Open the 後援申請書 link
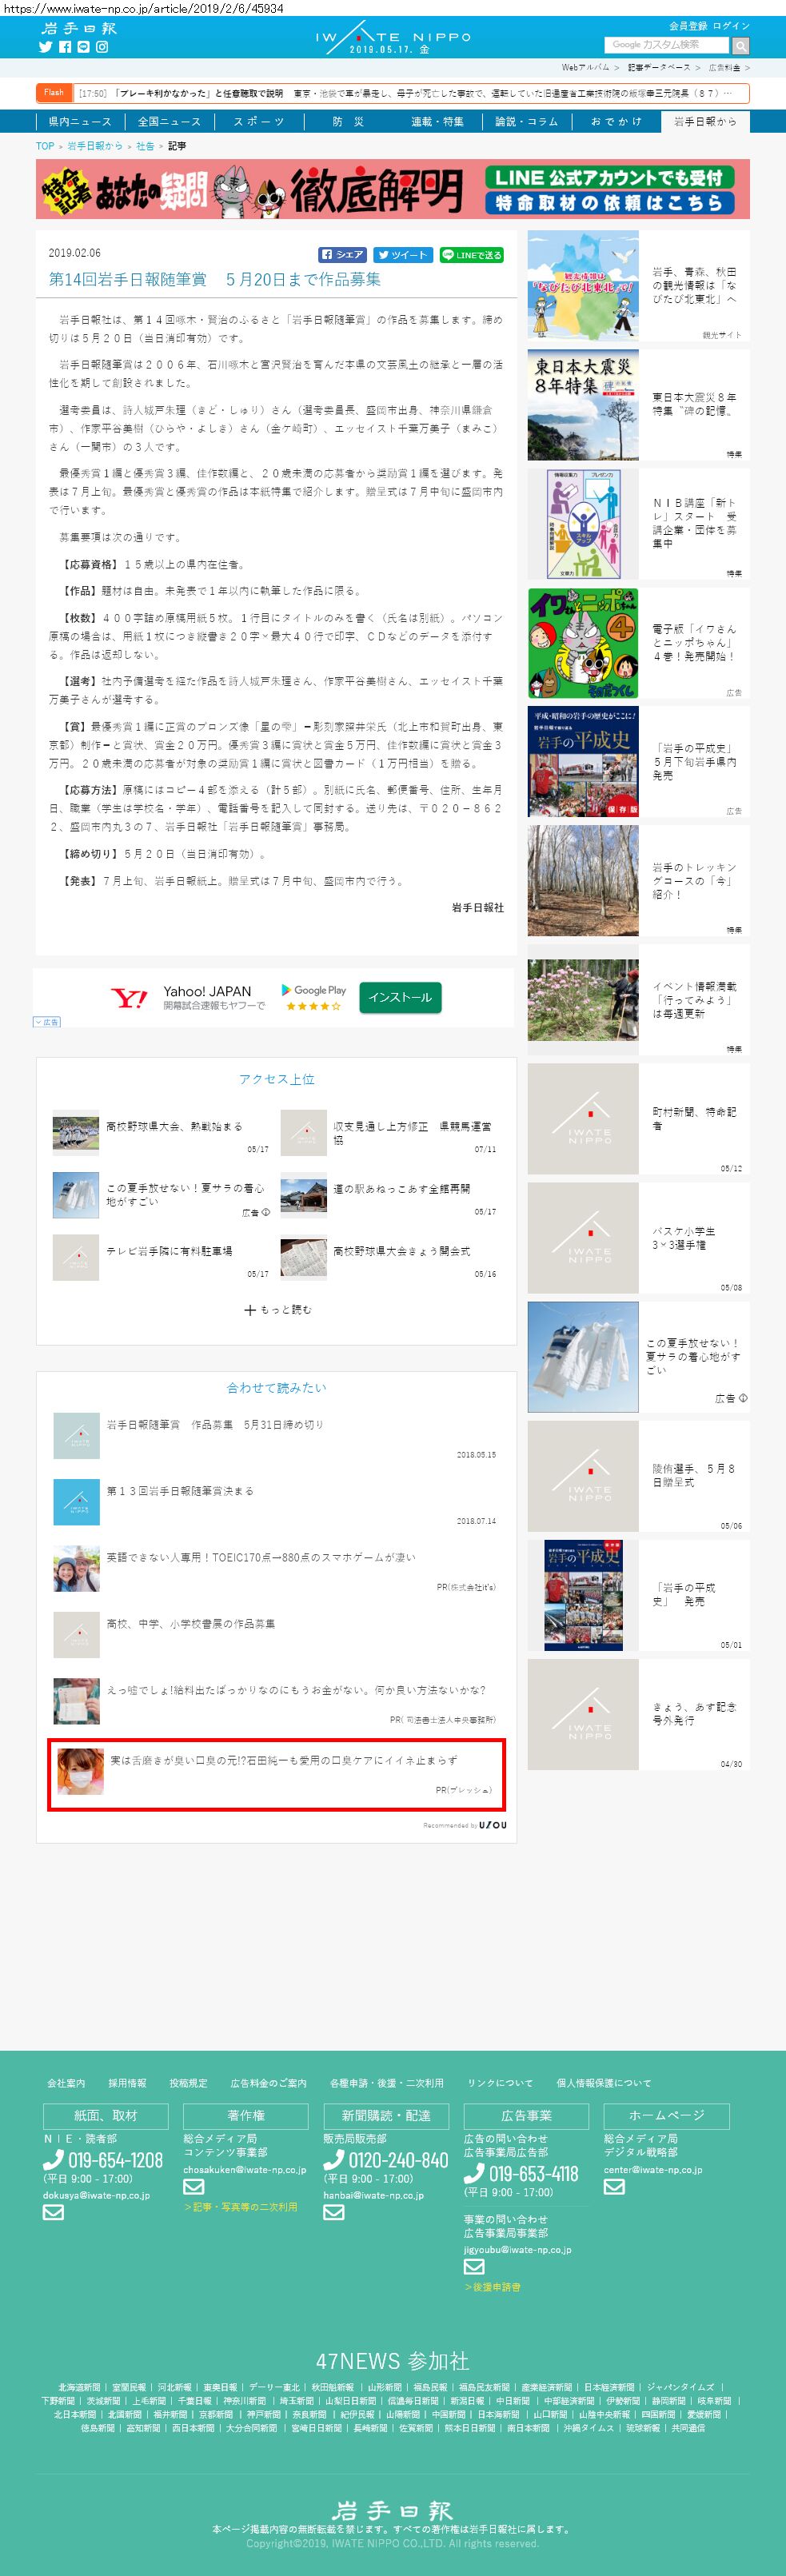The height and width of the screenshot is (2576, 786). coord(492,2286)
